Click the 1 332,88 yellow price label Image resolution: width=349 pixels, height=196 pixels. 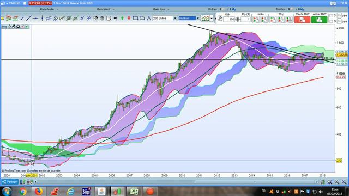pyautogui.click(x=342, y=55)
